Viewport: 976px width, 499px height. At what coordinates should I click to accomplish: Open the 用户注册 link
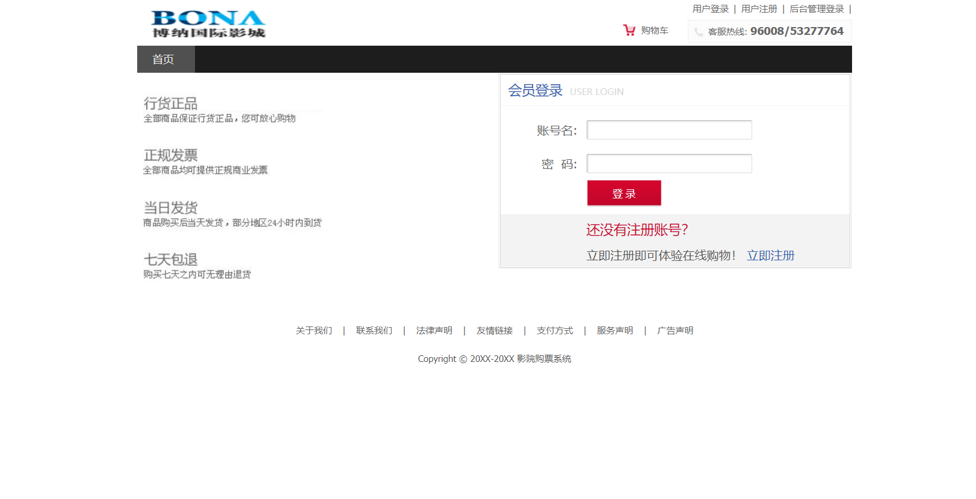[759, 9]
